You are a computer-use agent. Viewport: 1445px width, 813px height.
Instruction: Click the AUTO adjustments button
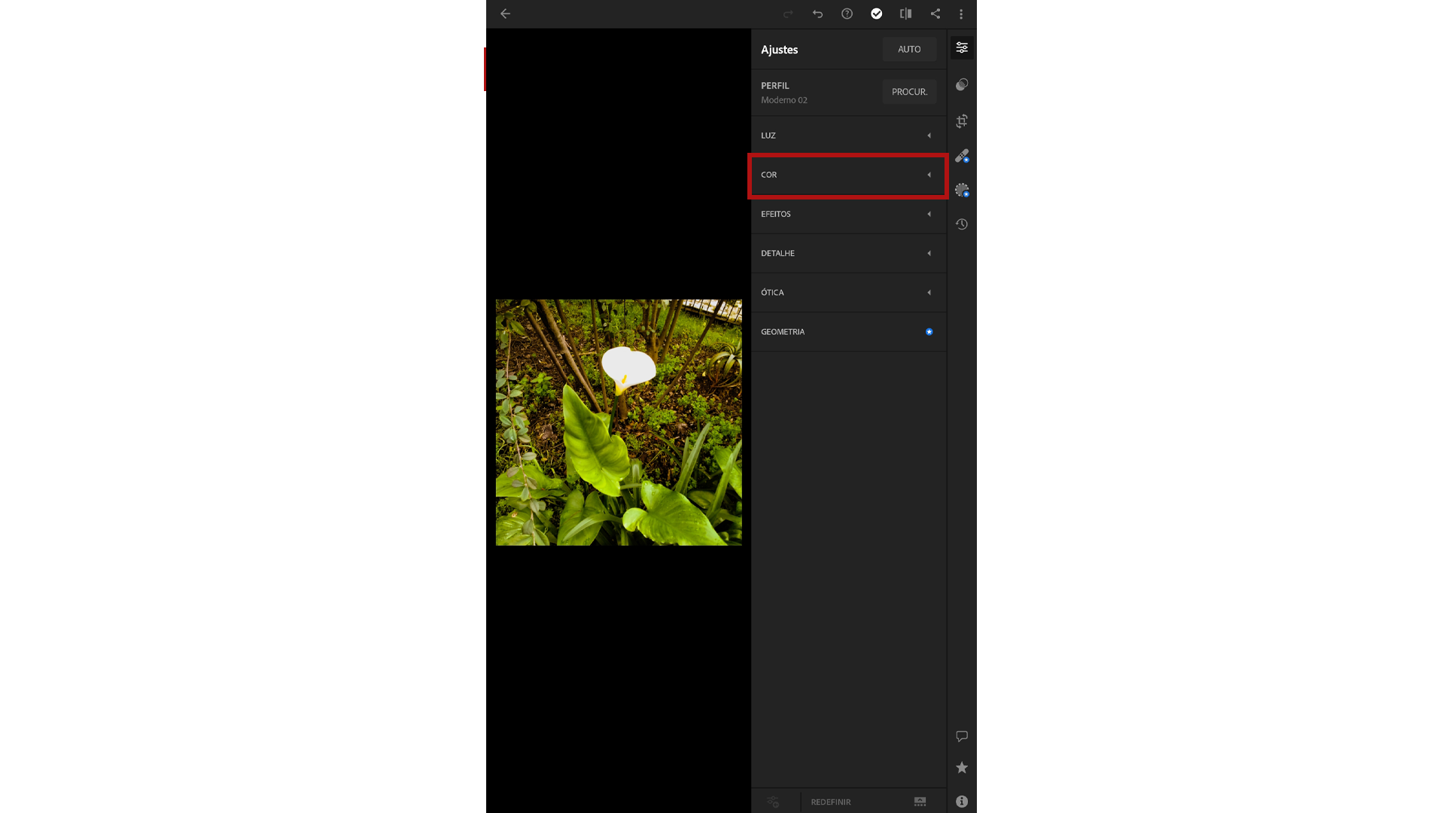click(x=909, y=49)
